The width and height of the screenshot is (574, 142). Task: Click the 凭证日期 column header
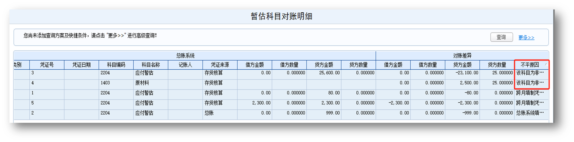pos(81,65)
